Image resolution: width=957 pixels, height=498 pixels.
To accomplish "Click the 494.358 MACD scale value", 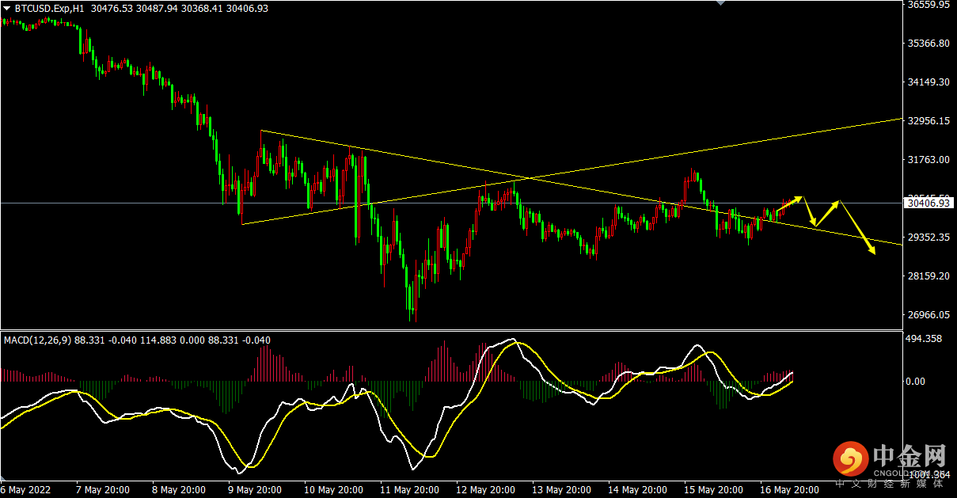I will [924, 339].
